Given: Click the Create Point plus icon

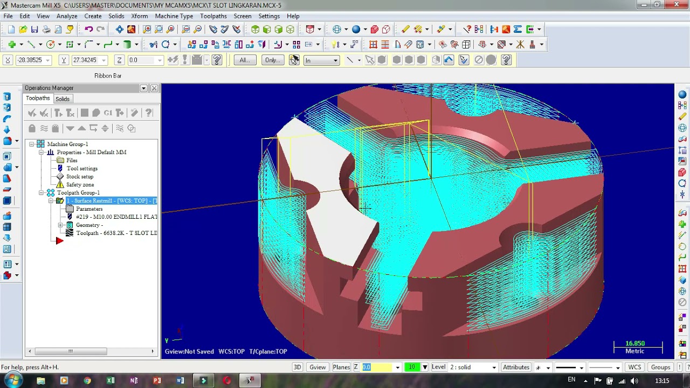Looking at the screenshot, I should (x=11, y=44).
